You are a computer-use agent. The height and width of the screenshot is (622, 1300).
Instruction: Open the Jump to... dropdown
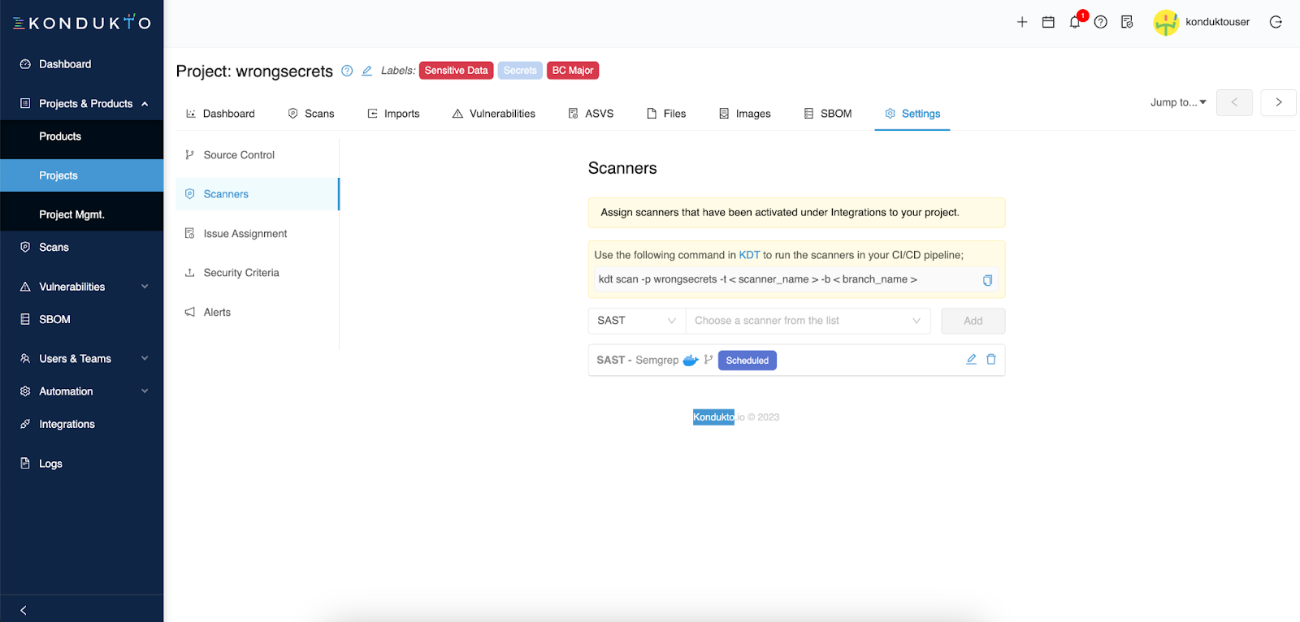(x=1178, y=102)
